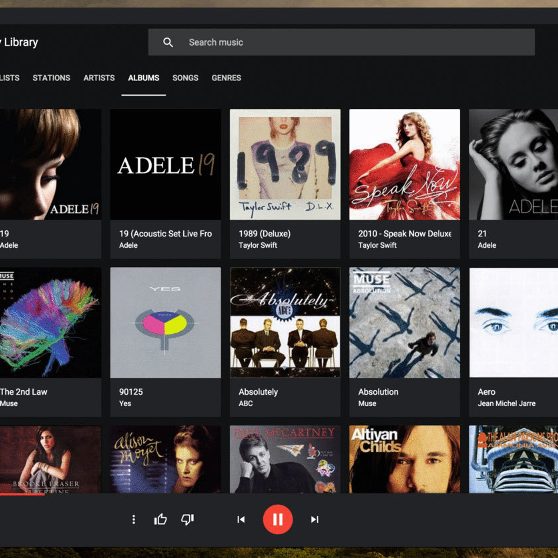Image resolution: width=558 pixels, height=558 pixels.
Task: Open the Aero album cover
Action: 513,323
